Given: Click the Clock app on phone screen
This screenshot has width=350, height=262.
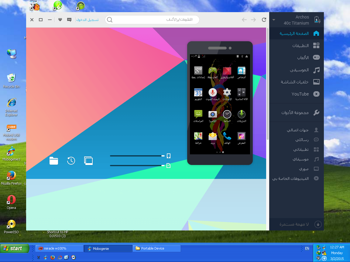Looking at the screenshot, I should coord(227,116).
